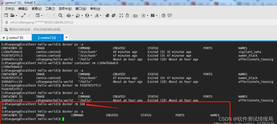Click the Help question mark icon
The height and width of the screenshot is (124, 277).
click(163, 16)
